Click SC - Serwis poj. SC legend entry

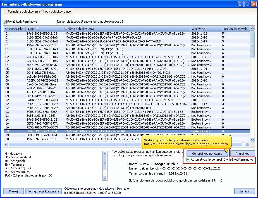pos(17,172)
